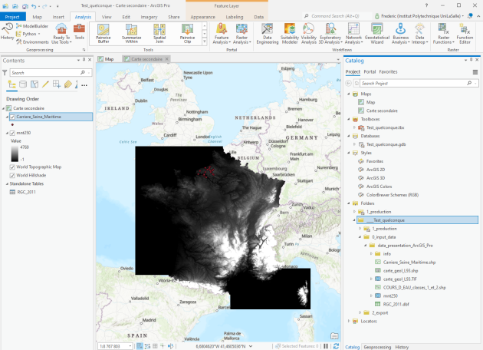
Task: Switch to the Imagery ribbon tab
Action: [x=149, y=17]
